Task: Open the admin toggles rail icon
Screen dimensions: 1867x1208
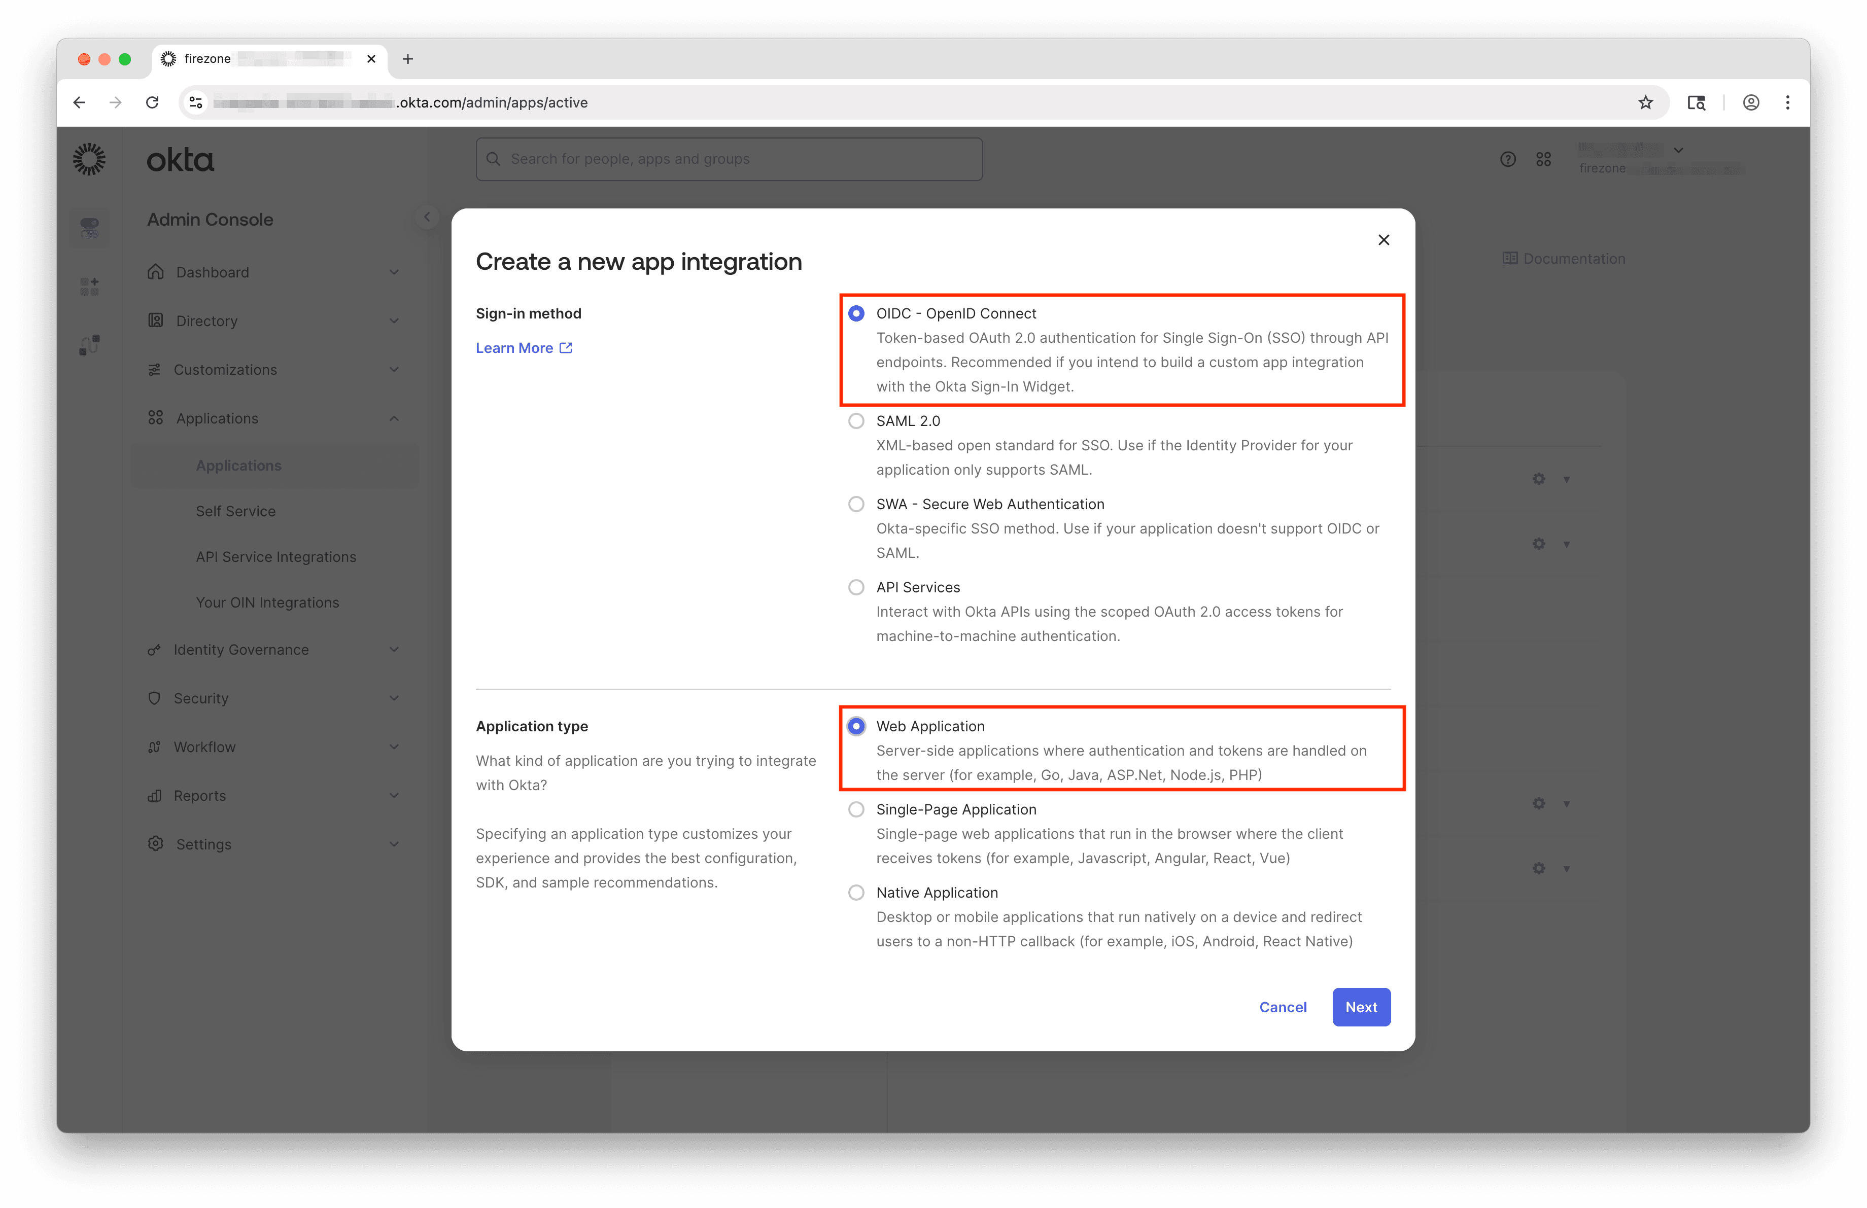Action: pyautogui.click(x=89, y=227)
